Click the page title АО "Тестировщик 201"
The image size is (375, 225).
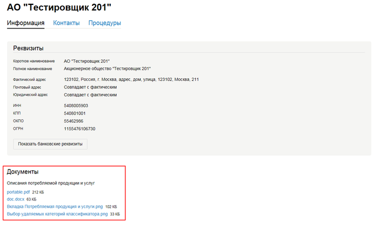pos(58,7)
